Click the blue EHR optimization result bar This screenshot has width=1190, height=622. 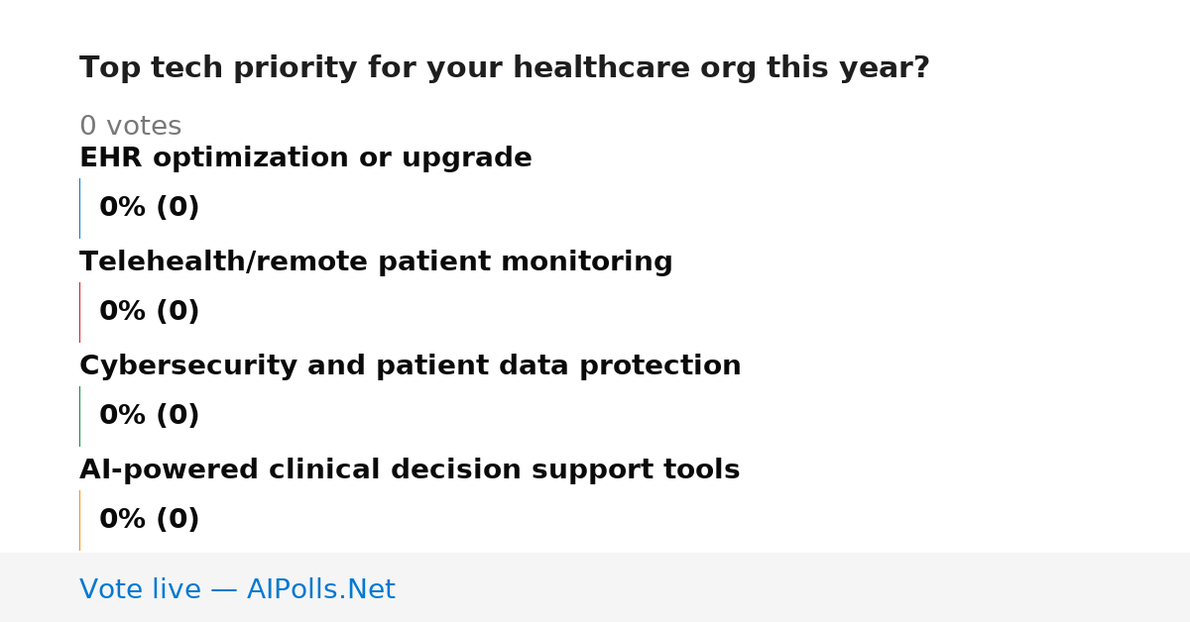[x=79, y=208]
